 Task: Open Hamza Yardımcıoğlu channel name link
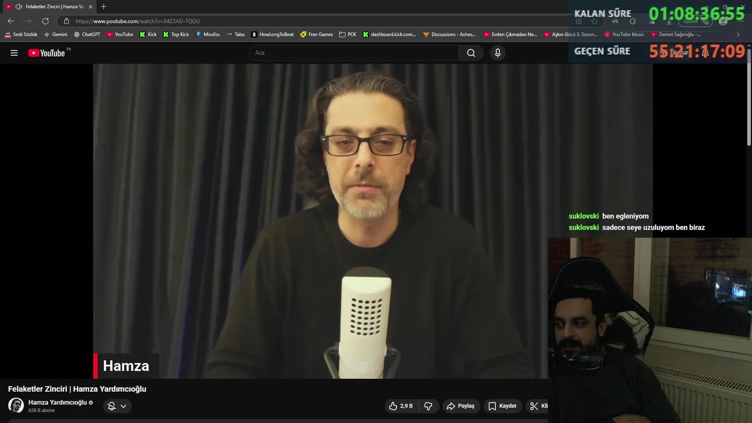tap(58, 402)
